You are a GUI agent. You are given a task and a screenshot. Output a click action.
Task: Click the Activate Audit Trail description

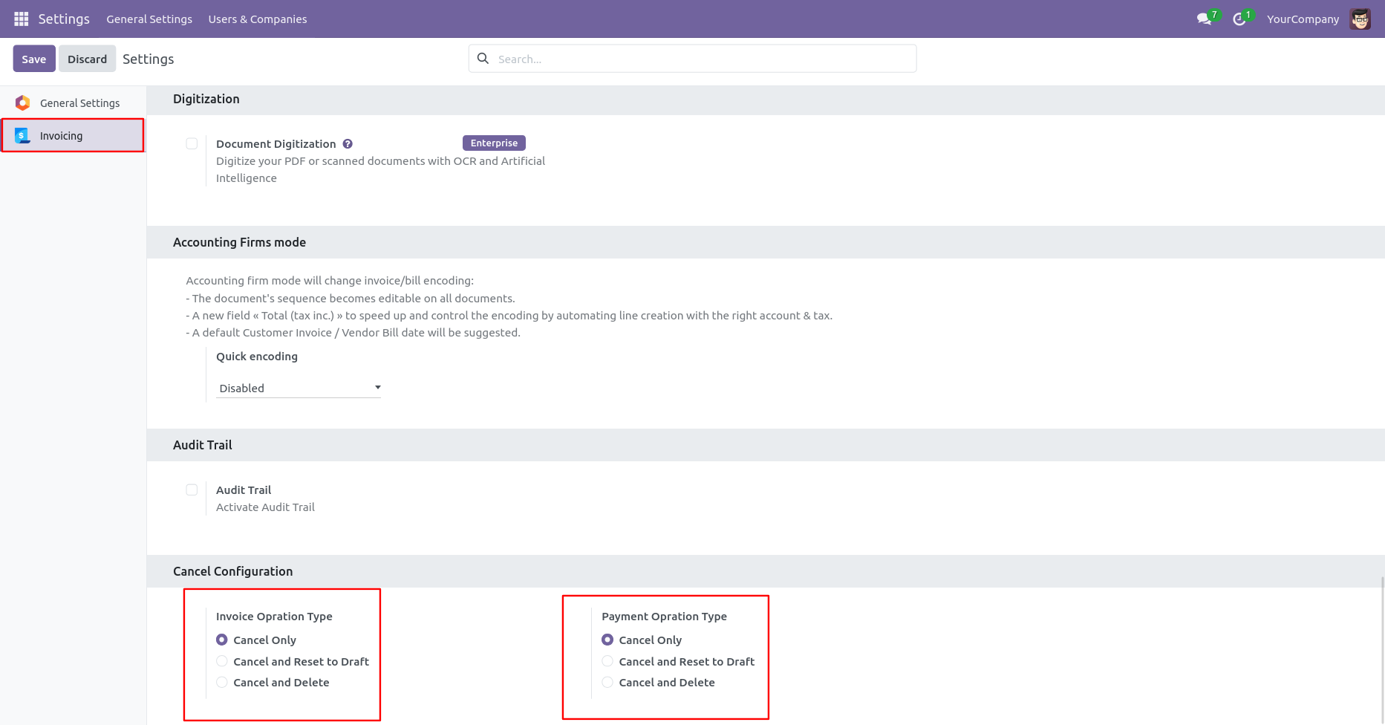pyautogui.click(x=265, y=507)
